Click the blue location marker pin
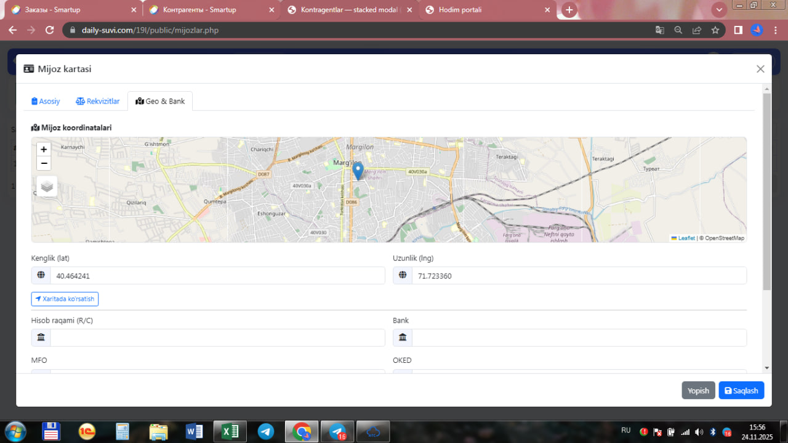Viewport: 788px width, 443px height. pos(358,171)
